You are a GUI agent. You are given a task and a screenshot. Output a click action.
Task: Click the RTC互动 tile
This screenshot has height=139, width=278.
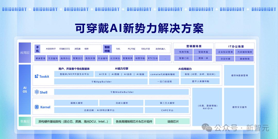point(153,58)
